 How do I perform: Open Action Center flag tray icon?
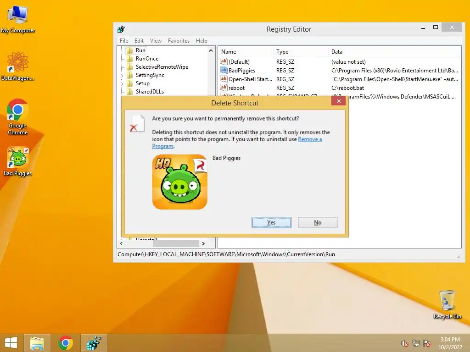[x=427, y=343]
